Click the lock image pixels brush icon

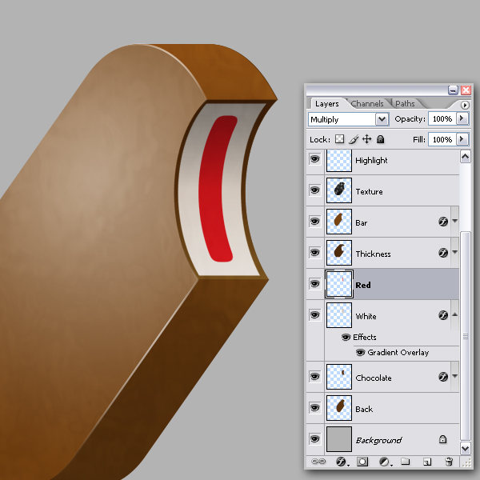coord(354,139)
